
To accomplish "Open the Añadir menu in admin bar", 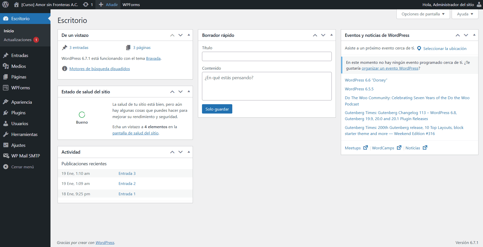I will [108, 5].
